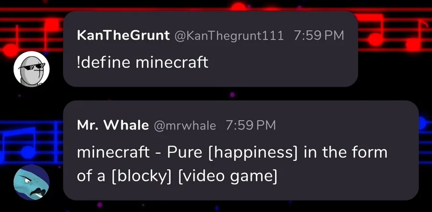Open the [blocky] bracketed term

pos(141,176)
